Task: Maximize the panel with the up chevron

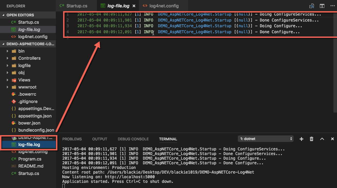Action: [x=322, y=139]
